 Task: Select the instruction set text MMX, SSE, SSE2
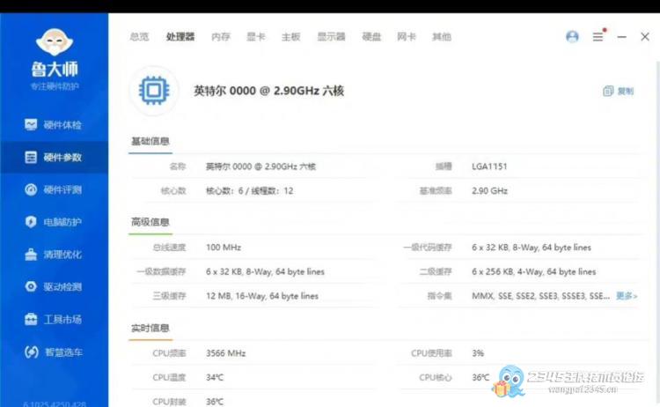541,296
